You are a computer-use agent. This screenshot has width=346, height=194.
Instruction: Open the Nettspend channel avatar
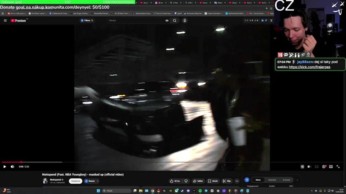click(x=45, y=181)
